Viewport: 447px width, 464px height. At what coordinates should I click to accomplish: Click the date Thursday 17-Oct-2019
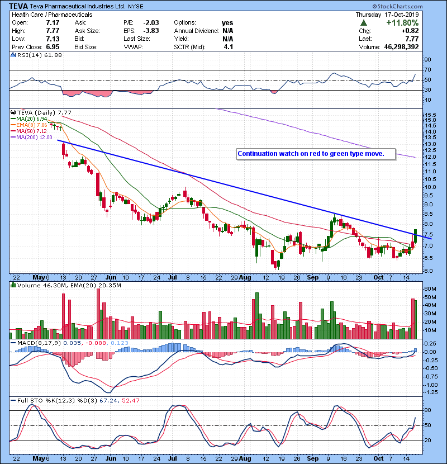pyautogui.click(x=387, y=15)
